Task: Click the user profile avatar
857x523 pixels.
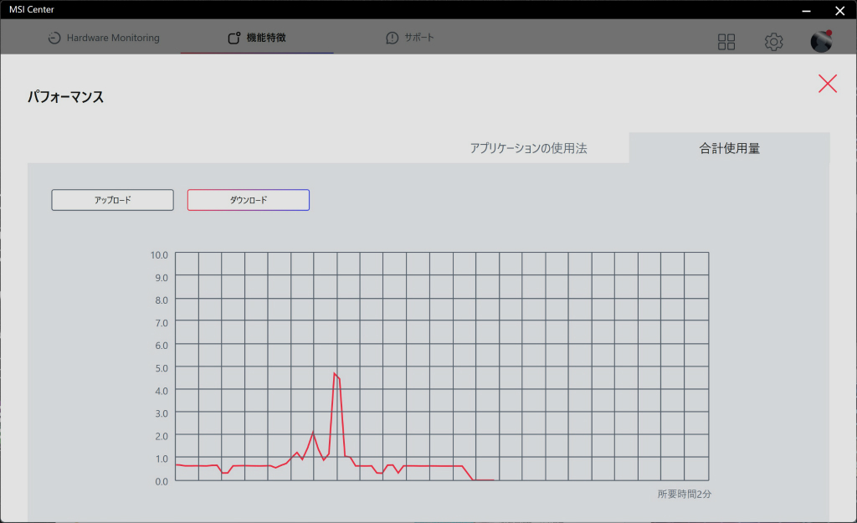Action: (821, 42)
